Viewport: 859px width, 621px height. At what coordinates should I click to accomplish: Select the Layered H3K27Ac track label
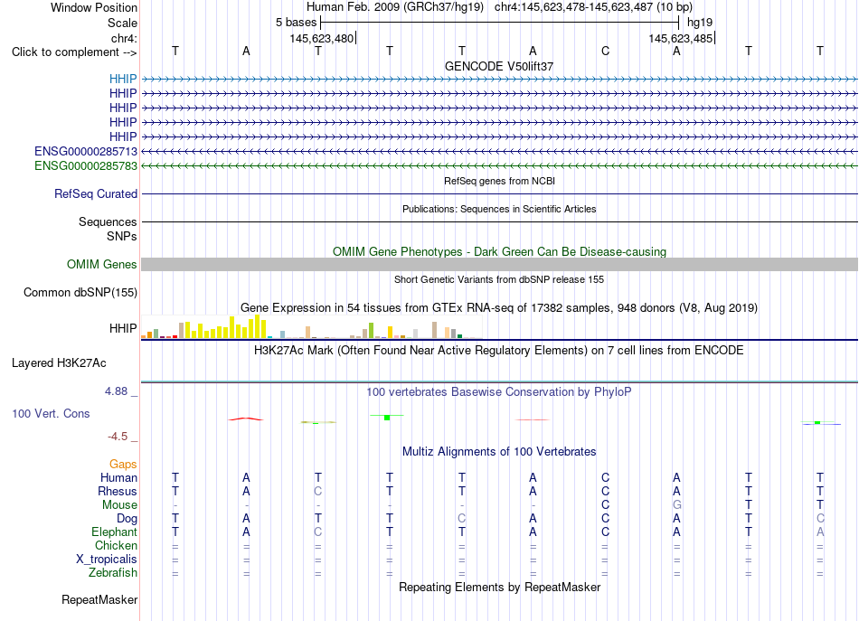click(59, 363)
